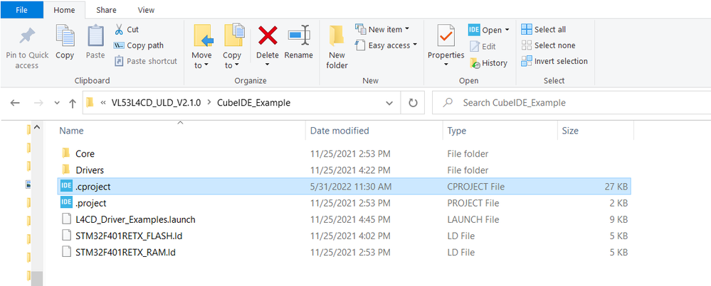Screen dimensions: 711x286
Task: Open the New item dropdown
Action: [x=406, y=29]
